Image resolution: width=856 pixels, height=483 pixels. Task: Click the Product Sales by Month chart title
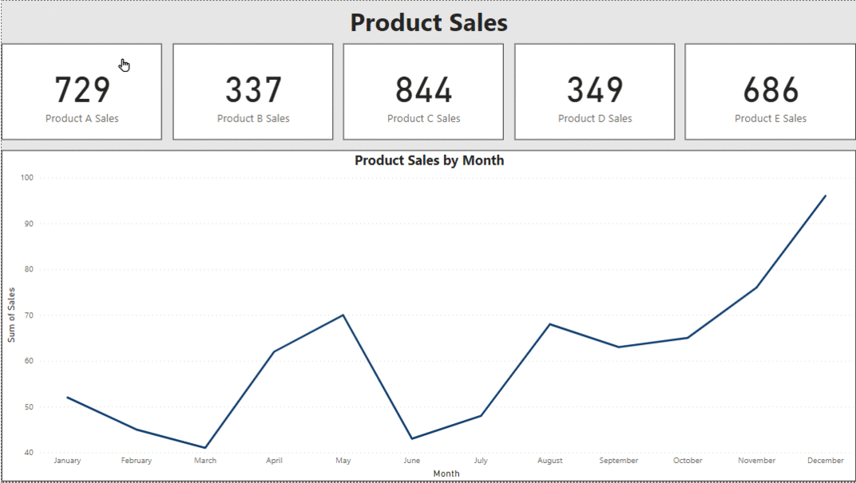point(428,160)
